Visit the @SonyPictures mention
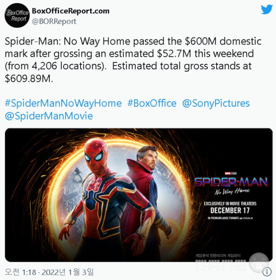This screenshot has width=276, height=280. point(216,103)
